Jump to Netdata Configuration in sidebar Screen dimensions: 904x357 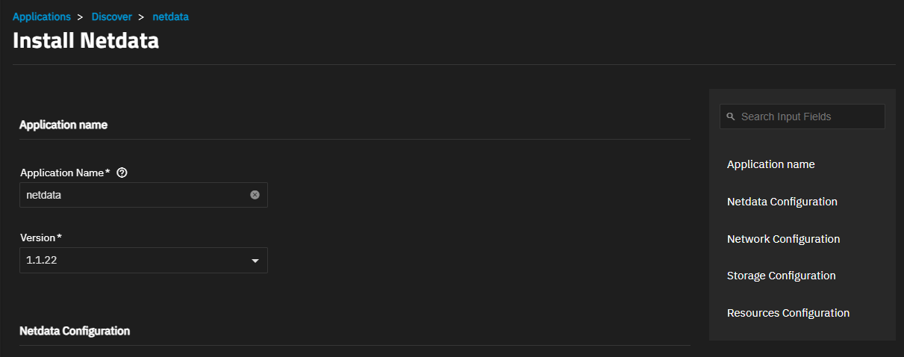782,202
